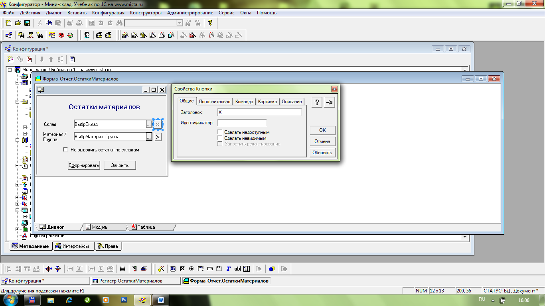Screen dimensions: 545x306
Task: Toggle the grid icon in dialog toolbar
Action: 123,269
